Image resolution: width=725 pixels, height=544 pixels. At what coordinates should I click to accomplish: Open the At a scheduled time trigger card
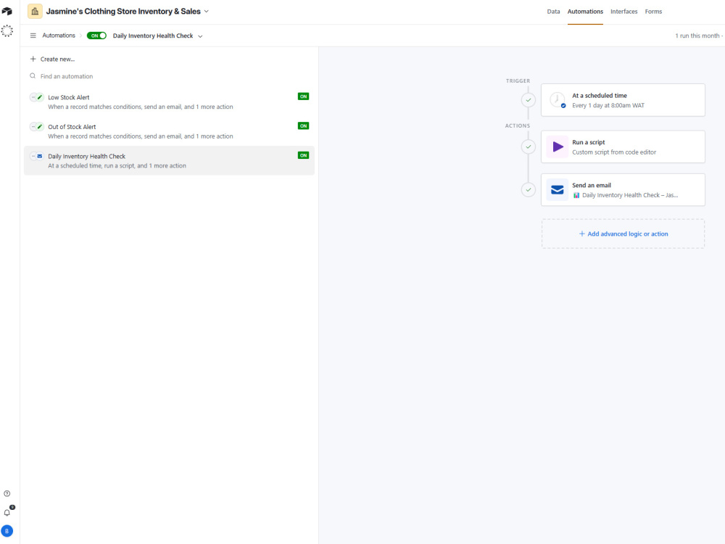tap(623, 100)
